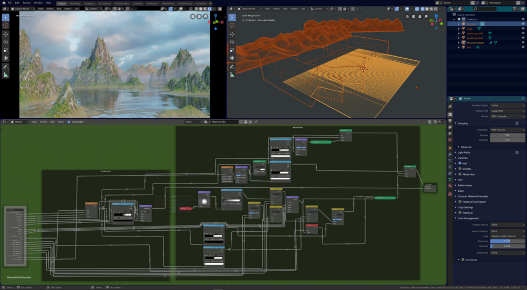The image size is (527, 290).
Task: Open the Blender logo menu
Action: point(4,3)
